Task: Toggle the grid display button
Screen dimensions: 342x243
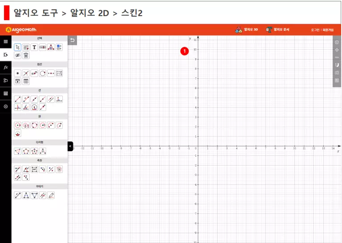Action: pos(337,81)
